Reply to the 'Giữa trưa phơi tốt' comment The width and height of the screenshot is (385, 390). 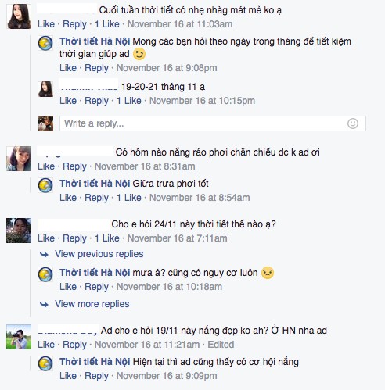click(96, 198)
